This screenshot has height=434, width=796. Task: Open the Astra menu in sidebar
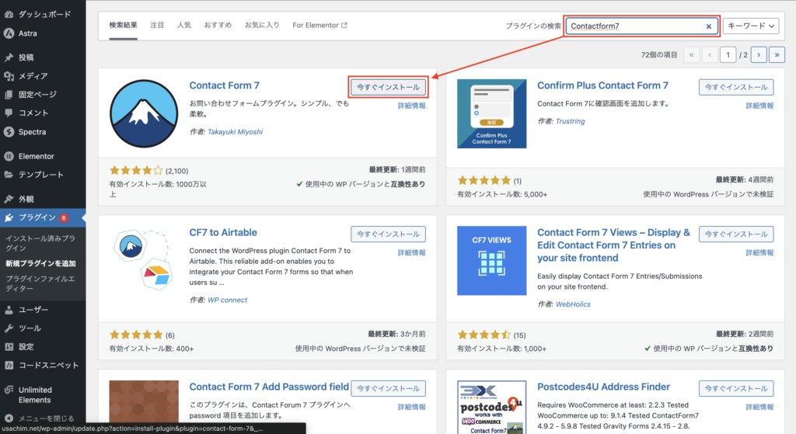pos(27,33)
